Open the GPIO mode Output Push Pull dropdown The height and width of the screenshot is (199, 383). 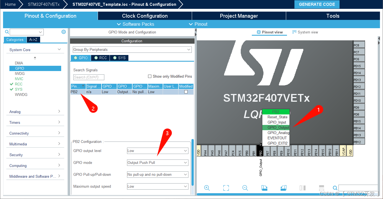[158, 163]
